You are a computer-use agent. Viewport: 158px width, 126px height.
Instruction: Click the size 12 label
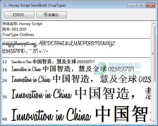pyautogui.click(x=5, y=62)
